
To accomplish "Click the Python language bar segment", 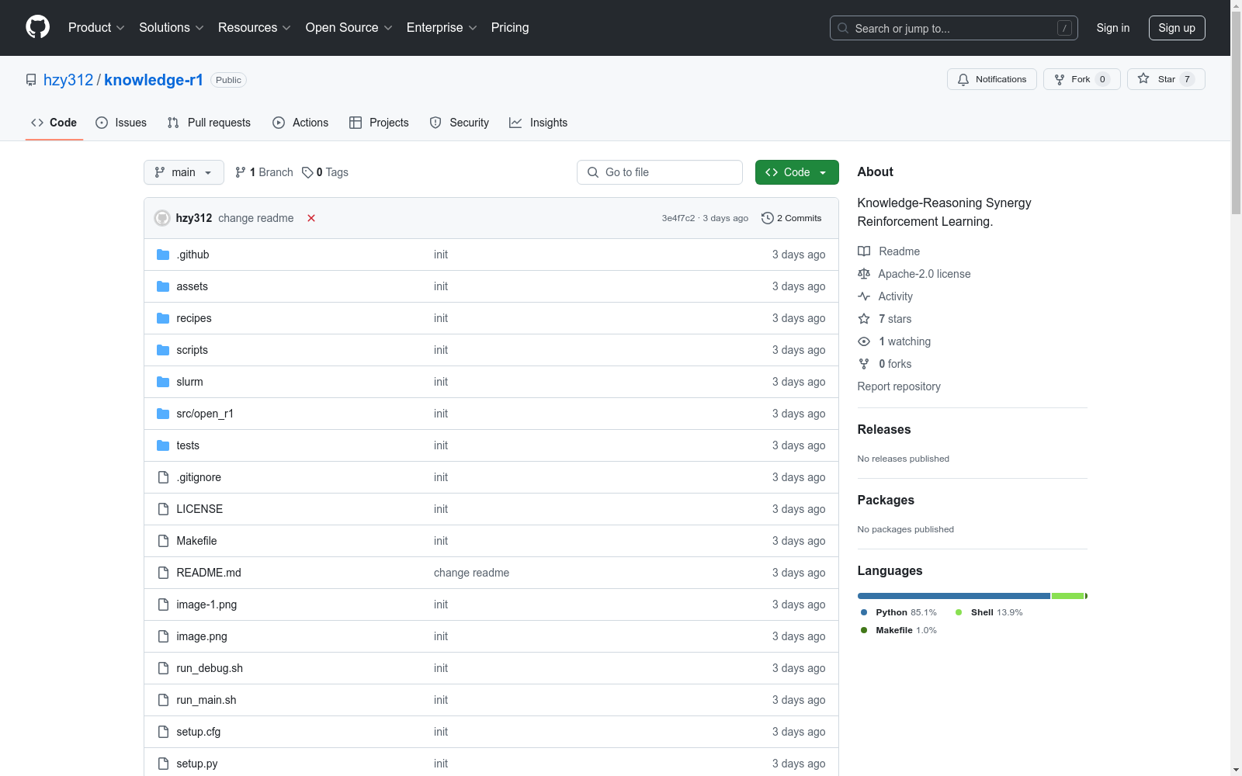I will tap(953, 596).
